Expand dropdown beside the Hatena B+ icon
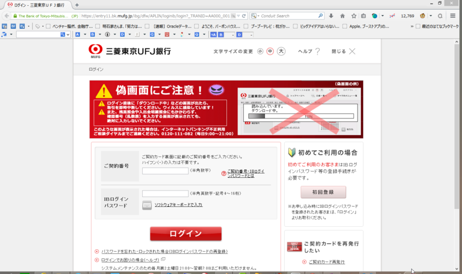 tap(28, 26)
